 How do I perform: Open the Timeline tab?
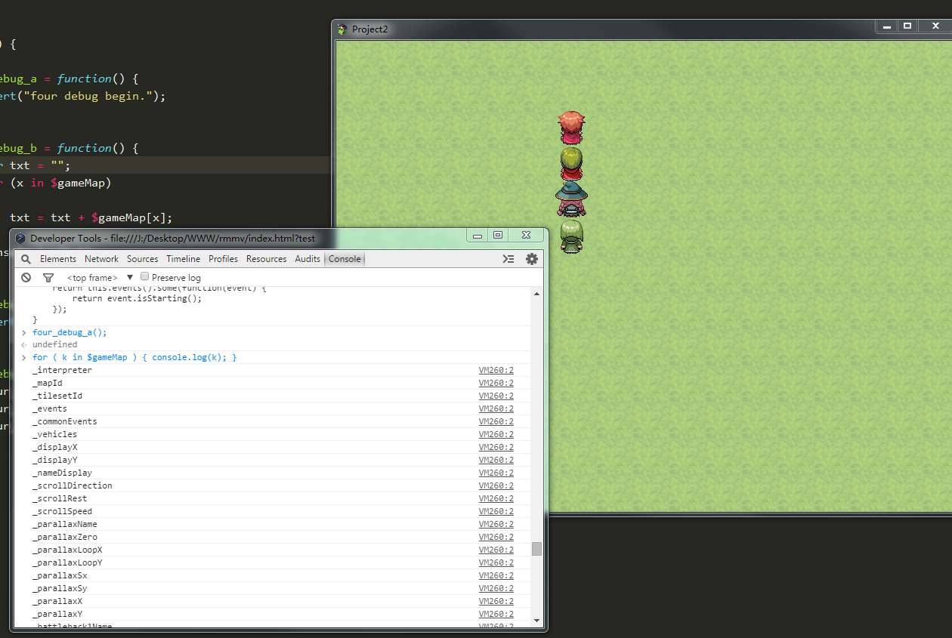pyautogui.click(x=184, y=259)
